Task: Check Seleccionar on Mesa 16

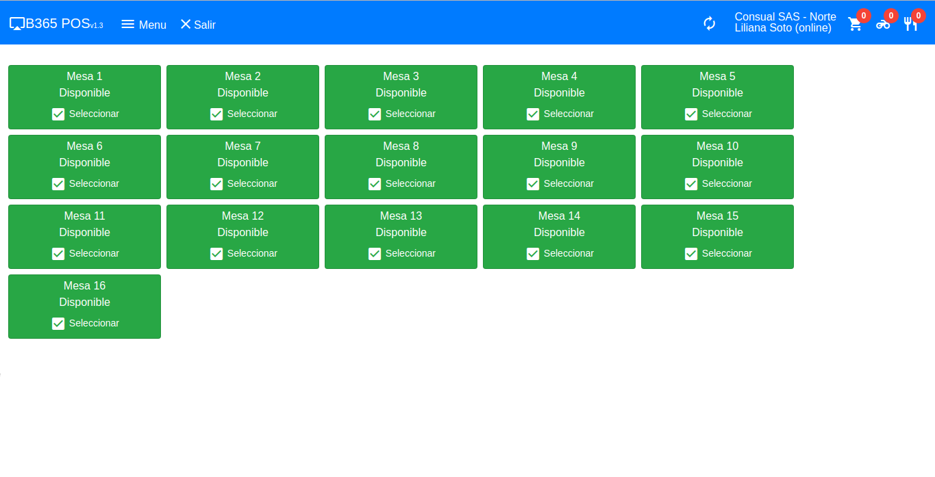Action: pos(86,324)
